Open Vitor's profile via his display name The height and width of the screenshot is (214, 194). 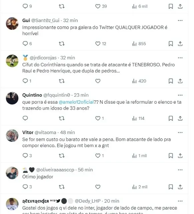(28, 132)
